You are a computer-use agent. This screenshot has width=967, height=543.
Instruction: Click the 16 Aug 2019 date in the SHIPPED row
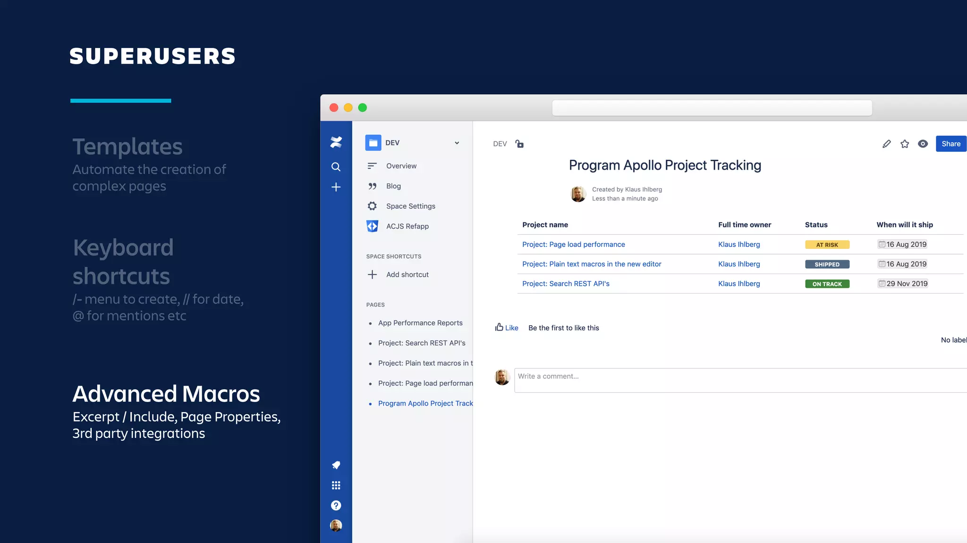pos(902,264)
